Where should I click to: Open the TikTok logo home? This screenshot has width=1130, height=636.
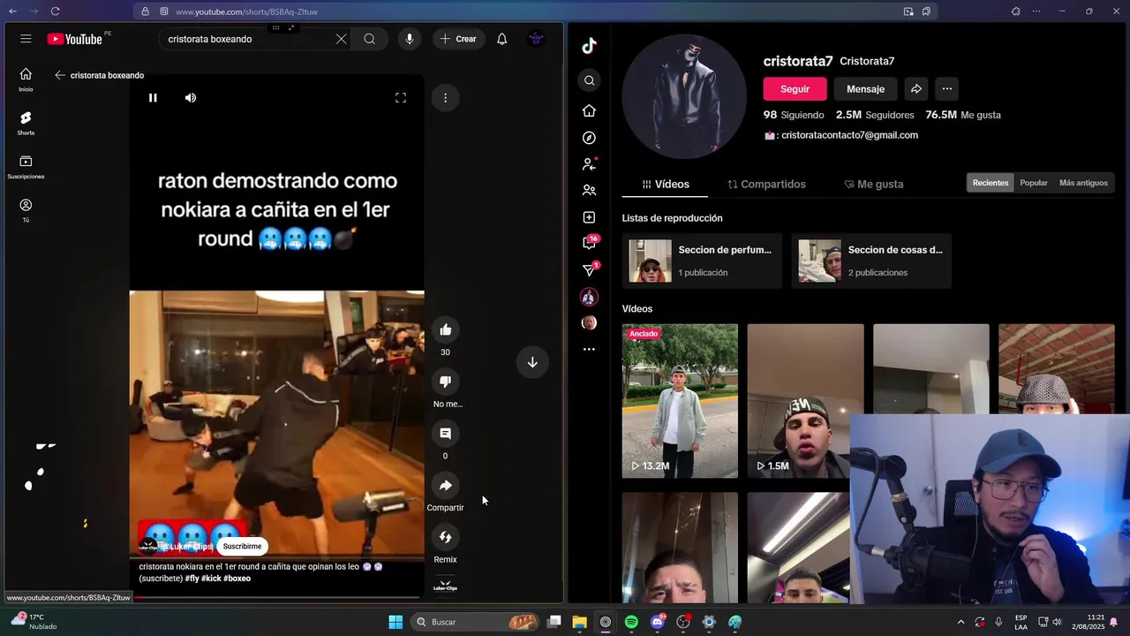tap(589, 47)
